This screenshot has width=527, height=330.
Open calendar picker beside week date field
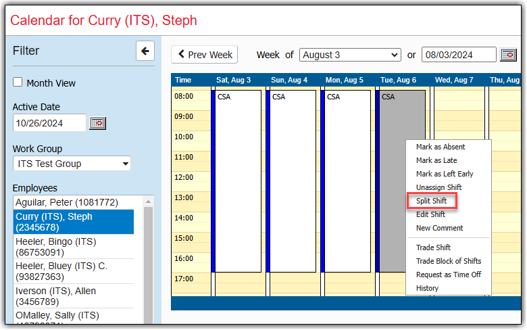pyautogui.click(x=507, y=55)
